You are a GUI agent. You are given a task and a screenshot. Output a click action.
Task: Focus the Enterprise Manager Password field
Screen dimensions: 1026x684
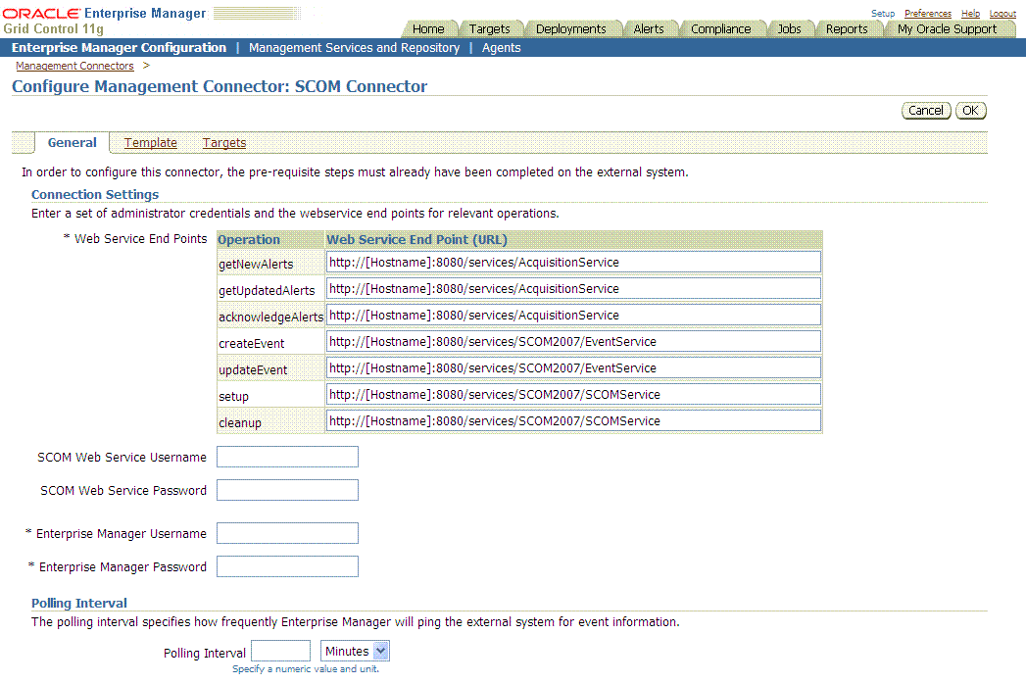pyautogui.click(x=287, y=566)
